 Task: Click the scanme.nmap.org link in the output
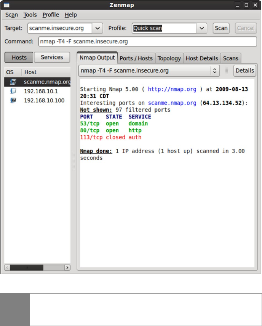172,103
